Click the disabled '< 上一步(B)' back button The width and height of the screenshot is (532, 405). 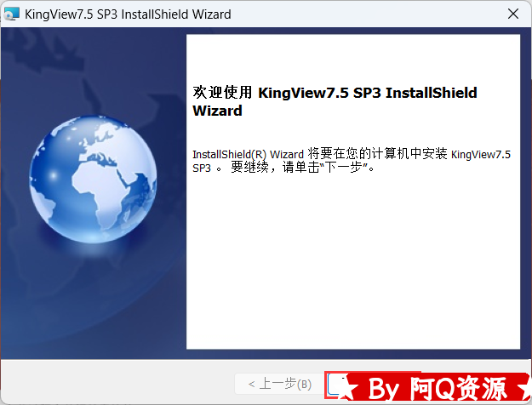279,384
